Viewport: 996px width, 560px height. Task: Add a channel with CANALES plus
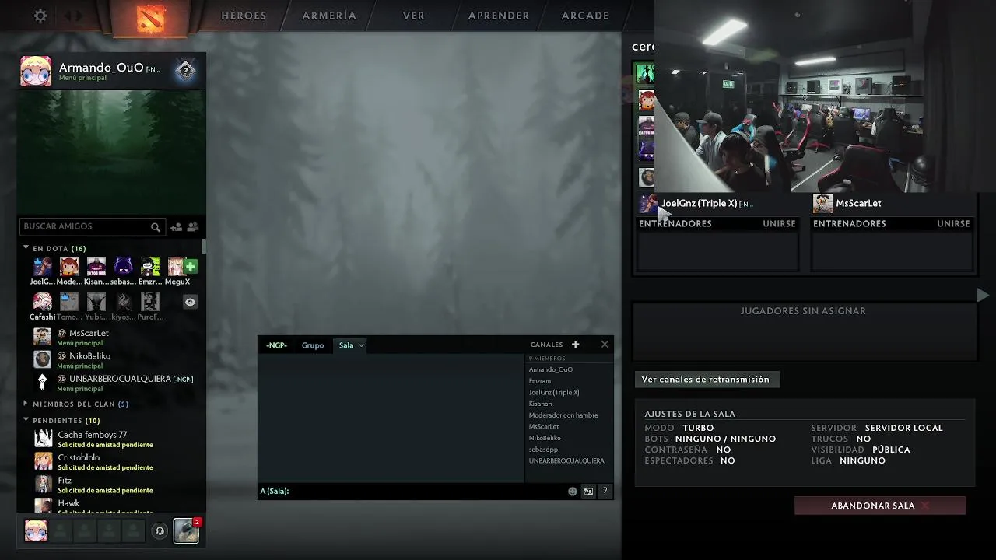point(575,345)
